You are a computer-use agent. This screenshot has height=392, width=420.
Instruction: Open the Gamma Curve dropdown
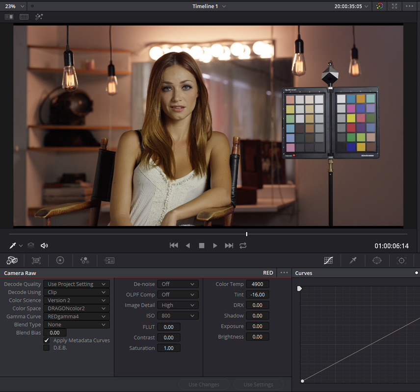pyautogui.click(x=77, y=316)
